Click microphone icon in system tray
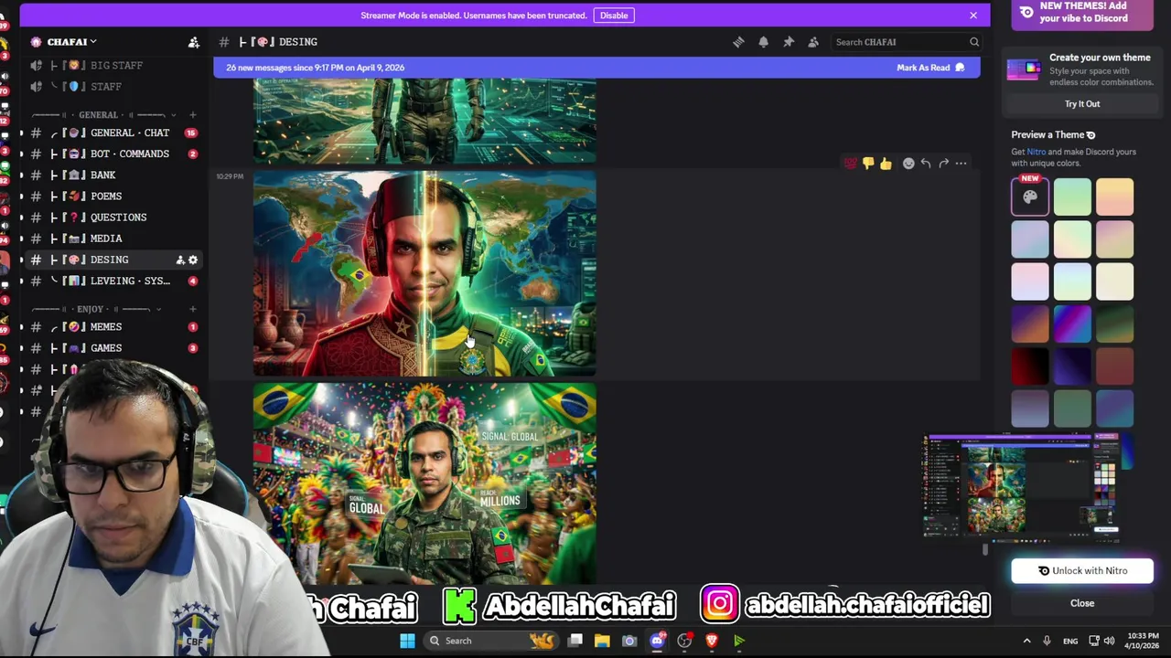 1047,641
